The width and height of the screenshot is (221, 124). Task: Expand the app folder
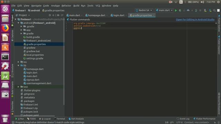click(21, 30)
